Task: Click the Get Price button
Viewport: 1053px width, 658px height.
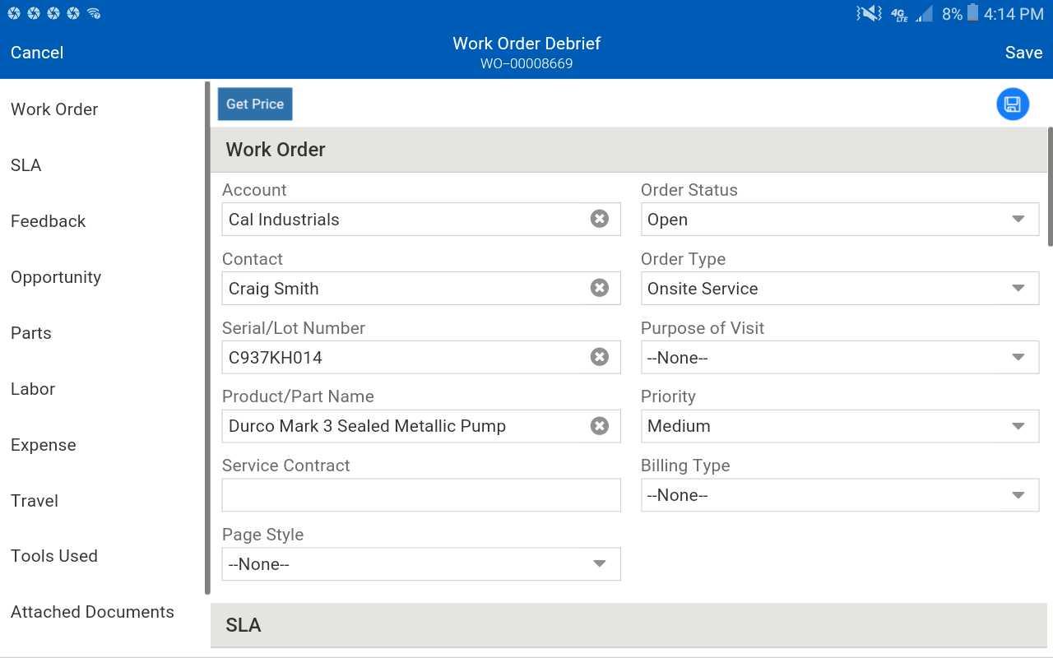Action: pyautogui.click(x=255, y=104)
